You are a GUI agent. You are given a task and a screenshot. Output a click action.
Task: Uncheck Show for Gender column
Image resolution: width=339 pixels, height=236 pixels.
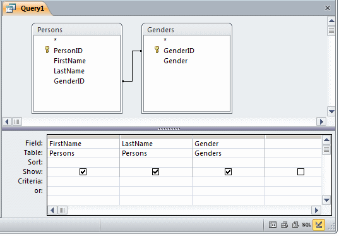(x=229, y=172)
